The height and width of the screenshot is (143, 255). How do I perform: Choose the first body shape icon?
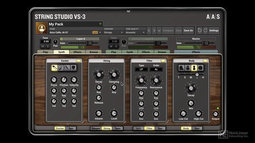[x=181, y=68]
